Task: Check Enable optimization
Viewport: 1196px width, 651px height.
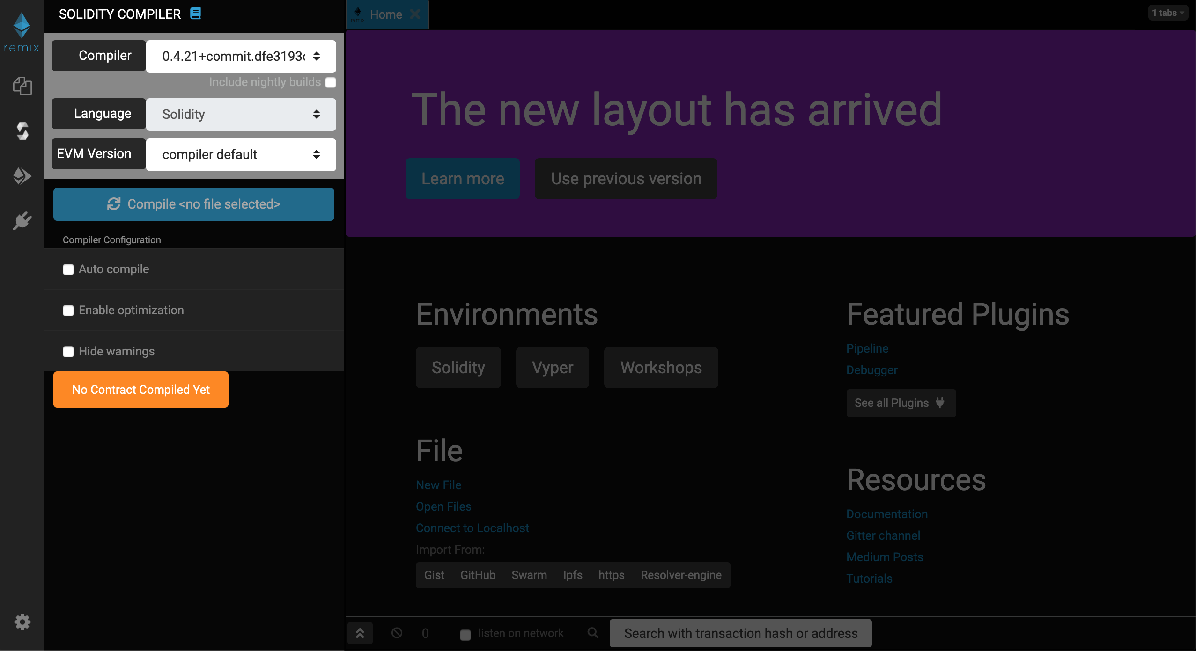Action: click(x=68, y=311)
